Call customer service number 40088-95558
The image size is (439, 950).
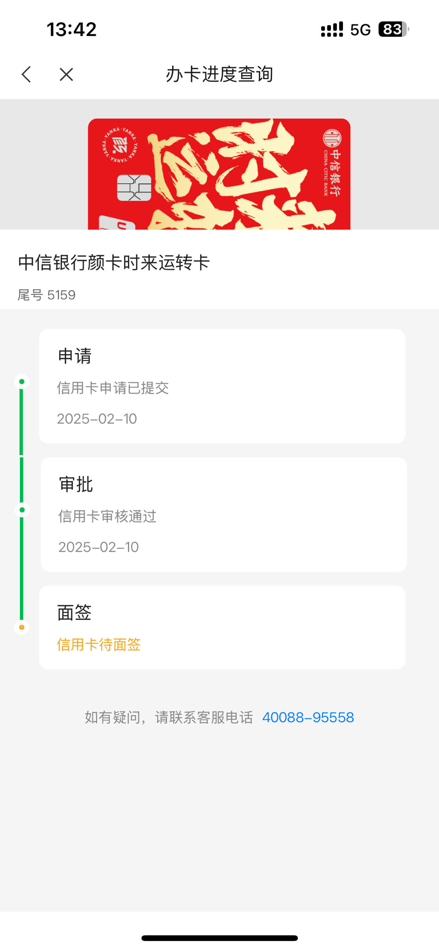[x=308, y=717]
